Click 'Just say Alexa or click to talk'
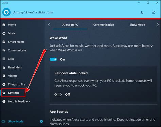 coord(33,12)
